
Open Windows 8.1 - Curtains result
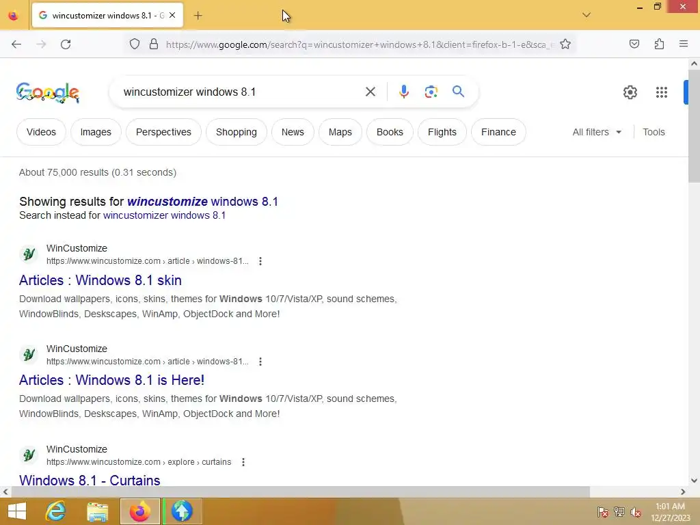[x=90, y=480]
